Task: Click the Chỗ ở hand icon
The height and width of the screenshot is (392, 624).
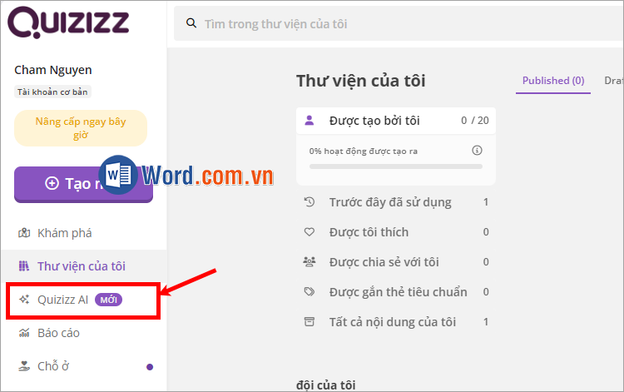Action: (24, 366)
